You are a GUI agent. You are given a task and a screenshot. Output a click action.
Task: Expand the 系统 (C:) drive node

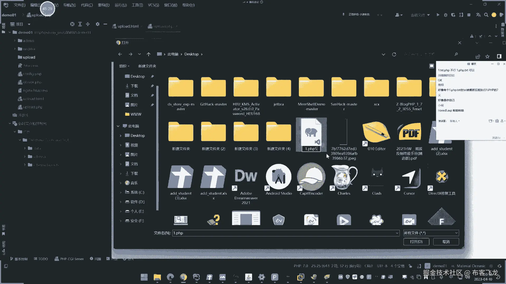pos(121,192)
